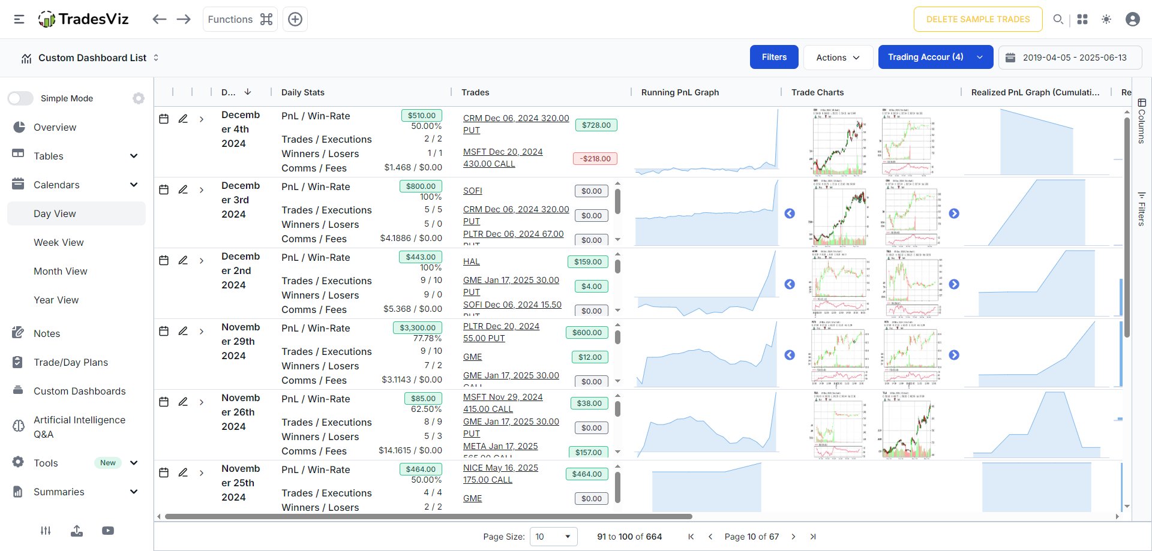Open Notes in sidebar
The width and height of the screenshot is (1152, 551).
[x=76, y=333]
